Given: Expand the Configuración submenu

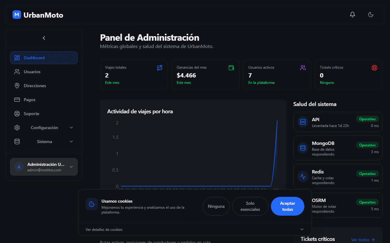Looking at the screenshot, I should [44, 128].
